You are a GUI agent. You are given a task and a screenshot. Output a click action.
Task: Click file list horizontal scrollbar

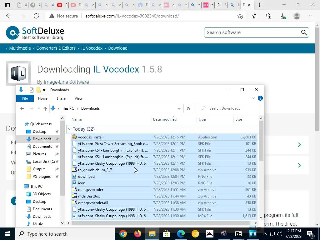tap(161, 223)
